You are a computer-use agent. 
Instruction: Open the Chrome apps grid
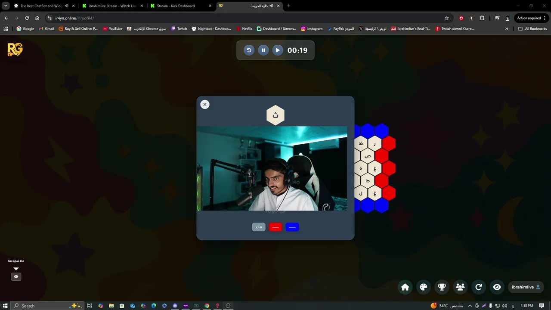[6, 28]
